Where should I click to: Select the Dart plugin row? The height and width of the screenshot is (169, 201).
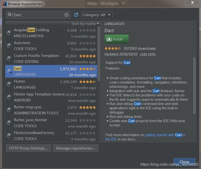point(51,71)
